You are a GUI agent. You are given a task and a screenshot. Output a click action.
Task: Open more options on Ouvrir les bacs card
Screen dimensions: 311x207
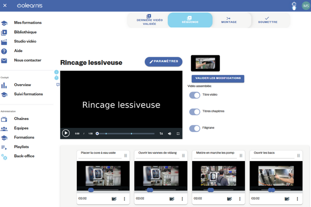click(x=297, y=199)
